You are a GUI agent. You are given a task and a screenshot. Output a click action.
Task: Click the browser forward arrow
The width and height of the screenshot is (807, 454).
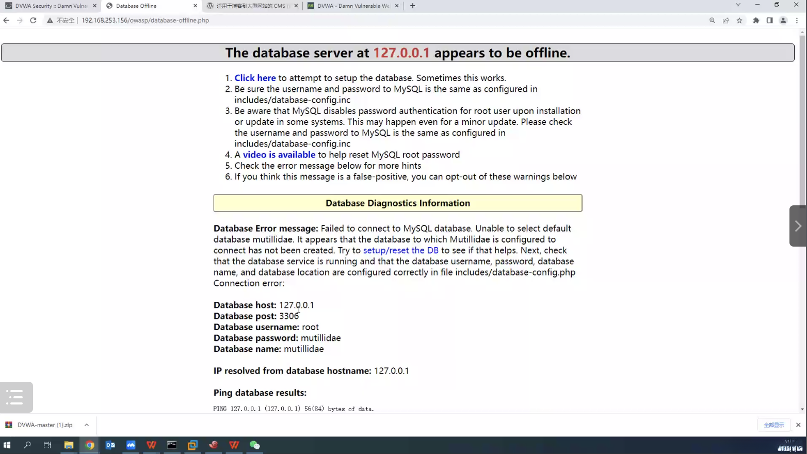pos(20,21)
